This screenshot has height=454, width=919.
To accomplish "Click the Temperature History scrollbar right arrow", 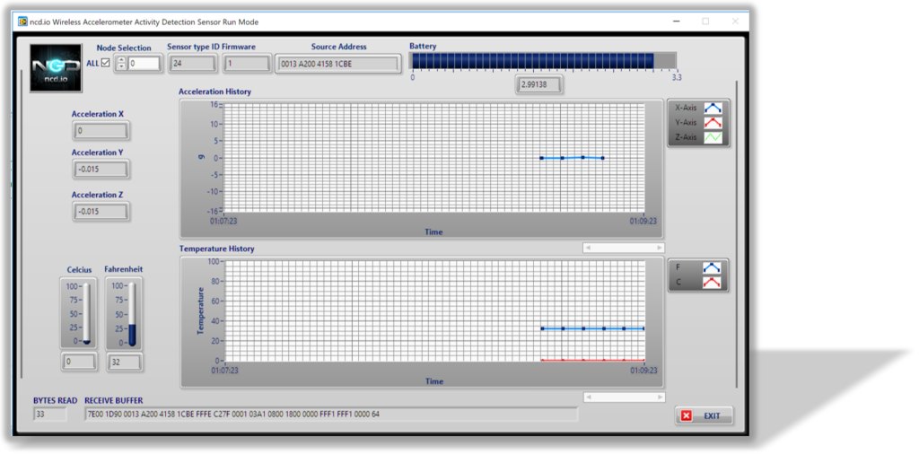I will 661,397.
